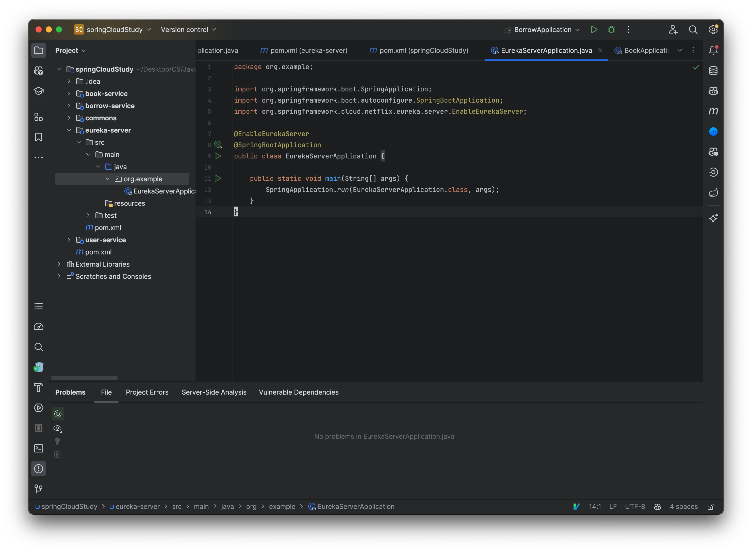Screen dimensions: 752x552
Task: Run main method via gutter play icon
Action: [218, 178]
